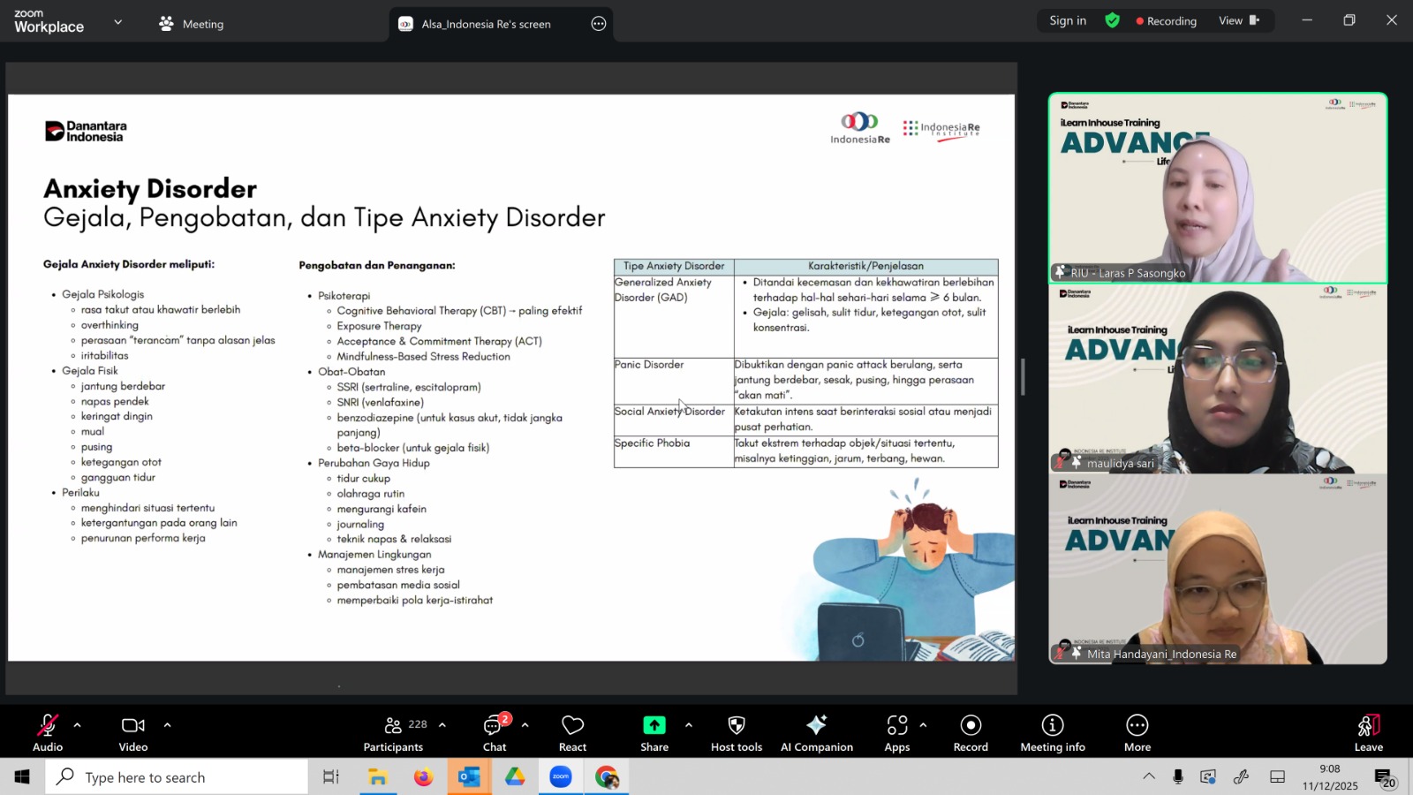Expand the share options arrow next to Share
Image resolution: width=1413 pixels, height=795 pixels.
(689, 725)
